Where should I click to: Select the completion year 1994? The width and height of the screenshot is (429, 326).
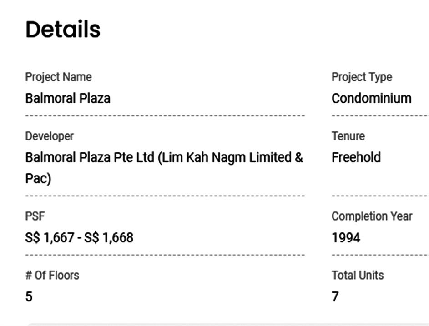346,237
